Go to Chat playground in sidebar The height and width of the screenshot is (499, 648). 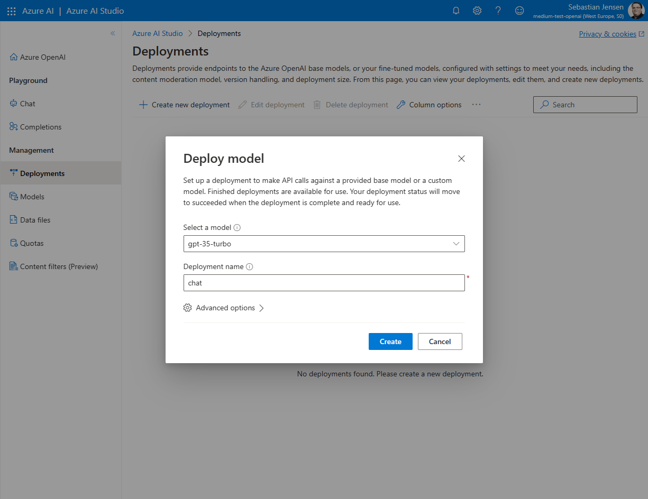click(x=28, y=104)
